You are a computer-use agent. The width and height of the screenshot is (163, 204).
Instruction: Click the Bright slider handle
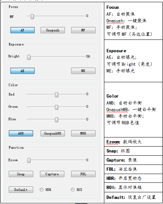pyautogui.click(x=29, y=57)
